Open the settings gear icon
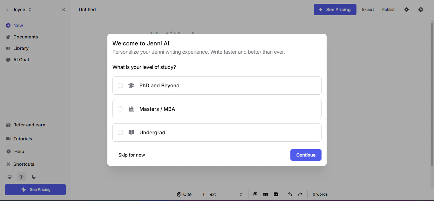Image resolution: width=434 pixels, height=201 pixels. (407, 10)
